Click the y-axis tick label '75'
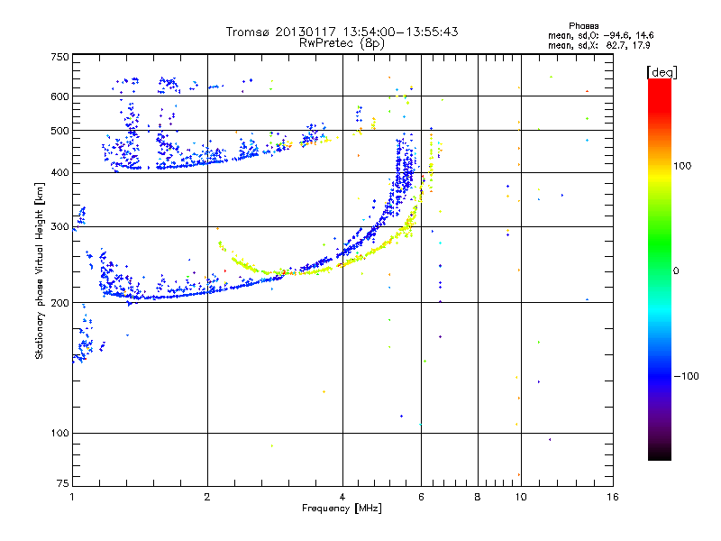The image size is (721, 541). click(63, 483)
